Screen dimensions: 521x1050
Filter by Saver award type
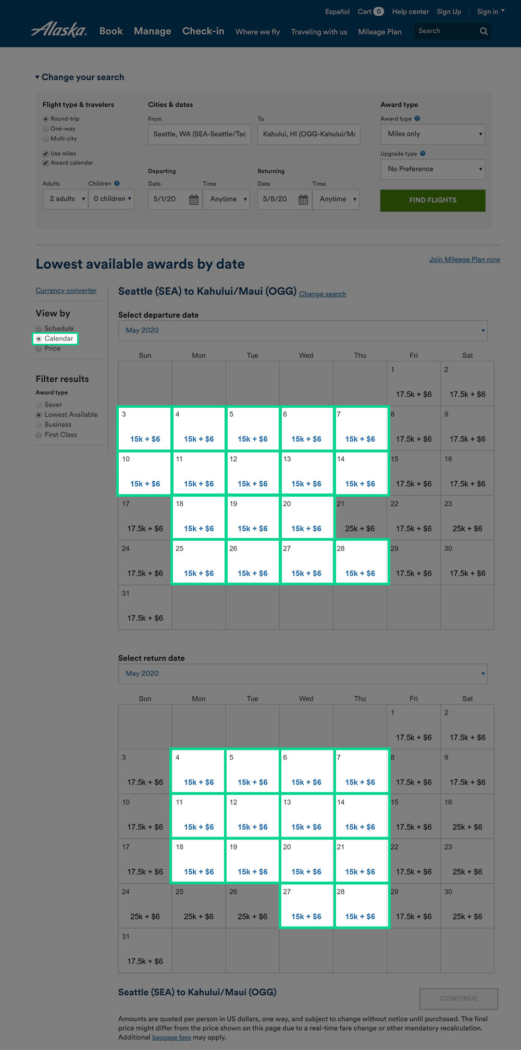tap(39, 405)
